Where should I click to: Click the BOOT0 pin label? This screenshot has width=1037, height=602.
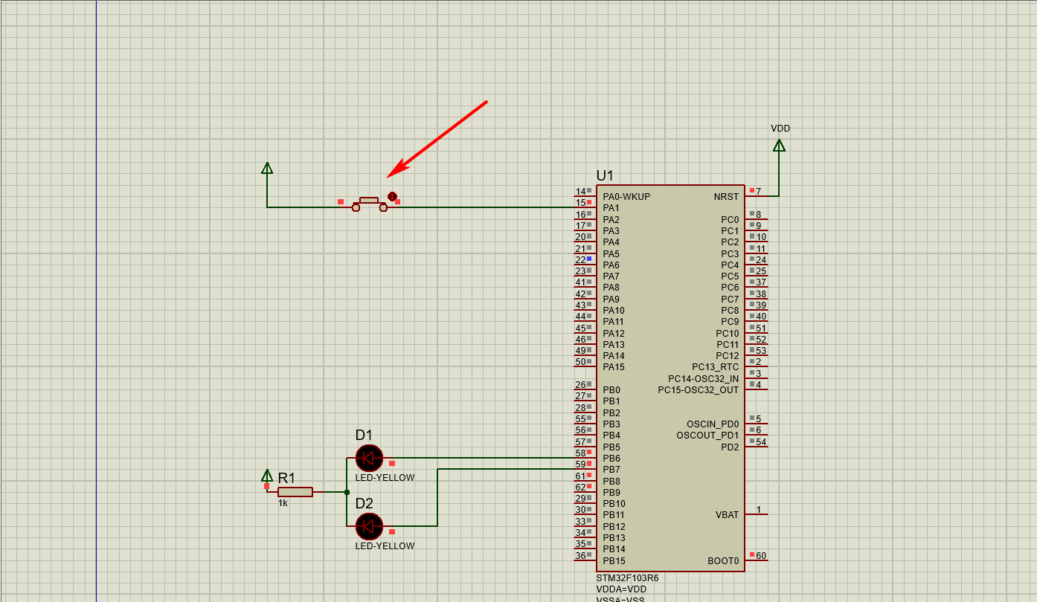(x=724, y=561)
